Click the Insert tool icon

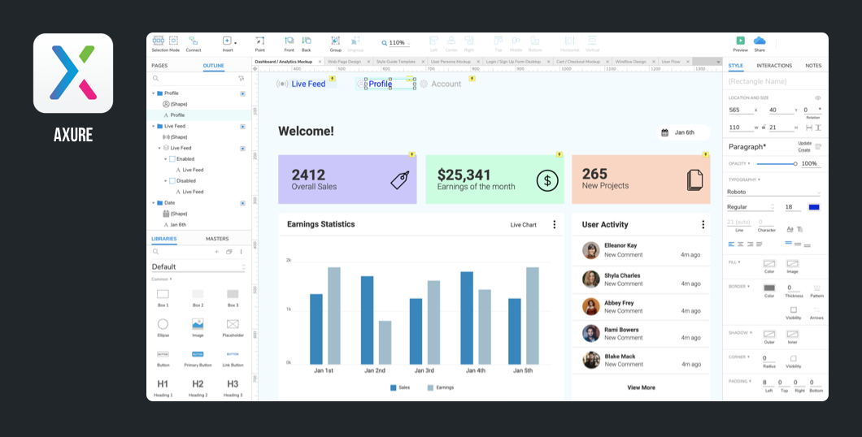pos(227,41)
